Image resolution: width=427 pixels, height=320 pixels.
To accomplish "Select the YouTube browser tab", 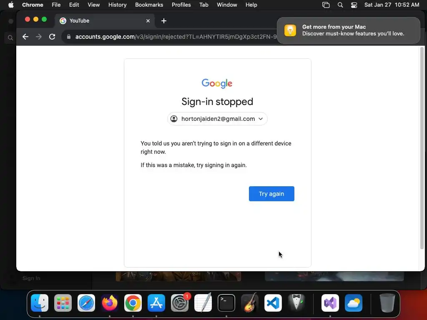I will pyautogui.click(x=105, y=21).
